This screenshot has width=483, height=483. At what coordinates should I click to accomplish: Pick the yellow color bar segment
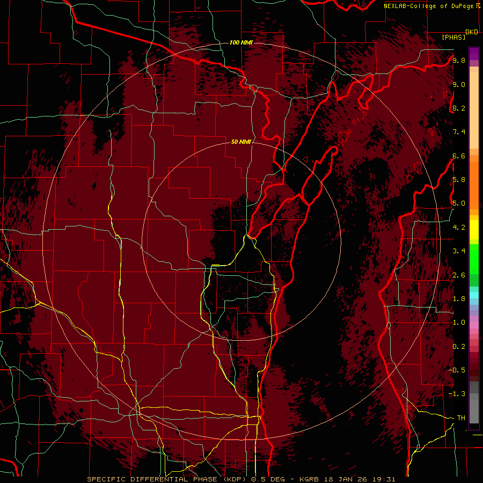[474, 230]
